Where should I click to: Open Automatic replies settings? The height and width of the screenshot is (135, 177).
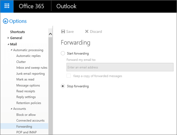[x=29, y=56]
